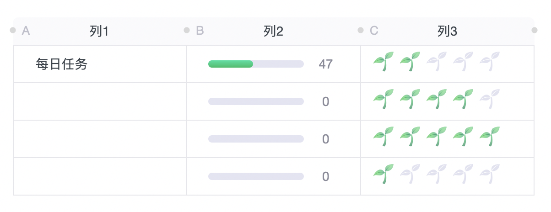This screenshot has width=551, height=212.
Task: Set row one rating to three sprouts
Action: click(437, 62)
